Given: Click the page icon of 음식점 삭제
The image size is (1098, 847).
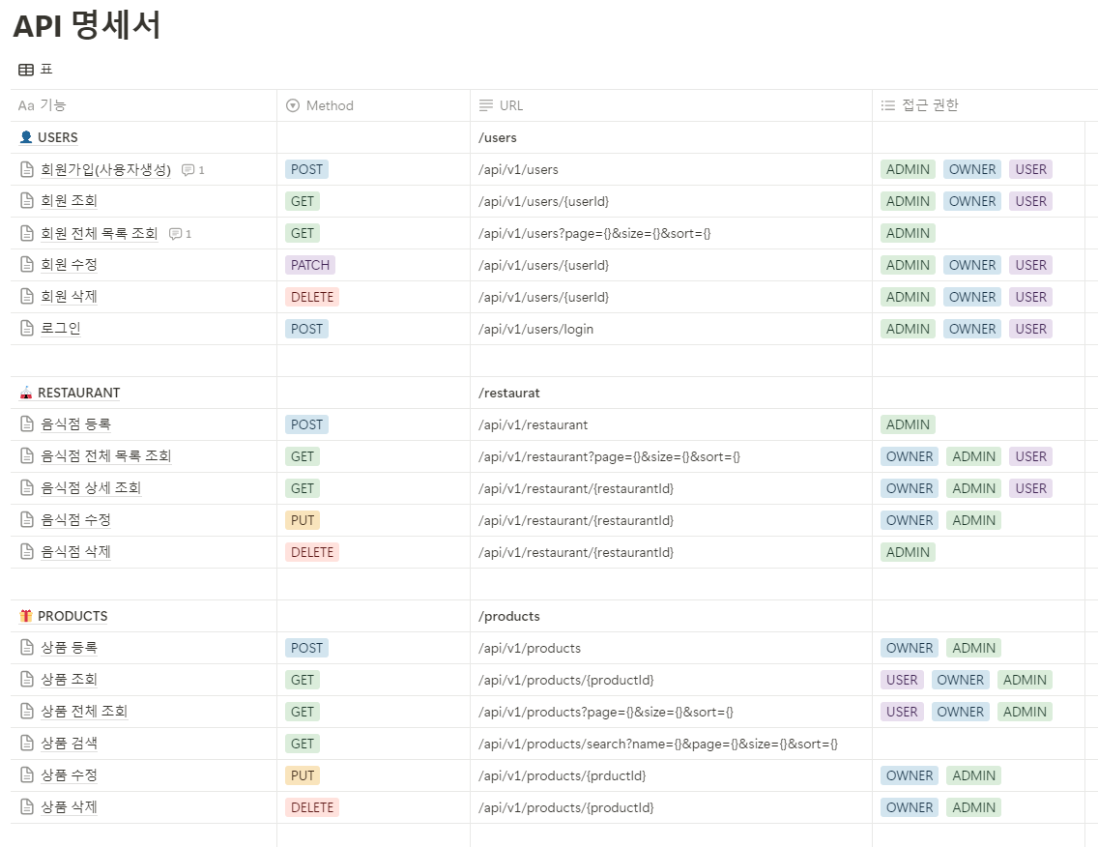Looking at the screenshot, I should tap(27, 552).
